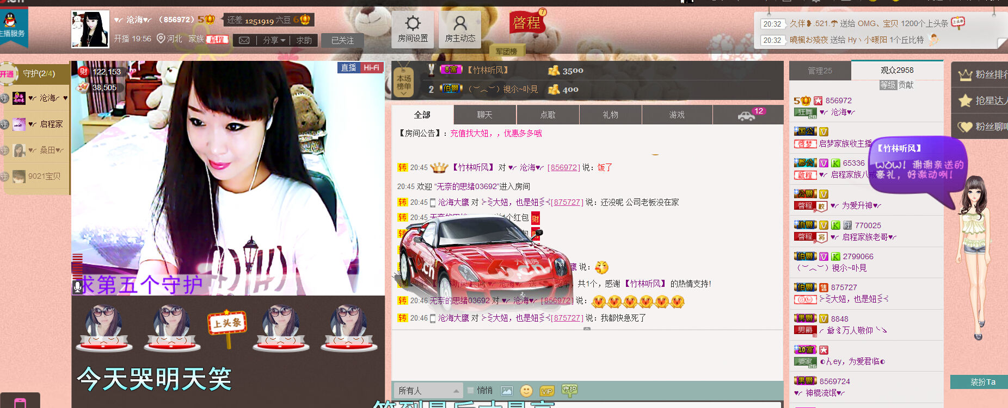Switch to the 礼物 tab

click(610, 115)
